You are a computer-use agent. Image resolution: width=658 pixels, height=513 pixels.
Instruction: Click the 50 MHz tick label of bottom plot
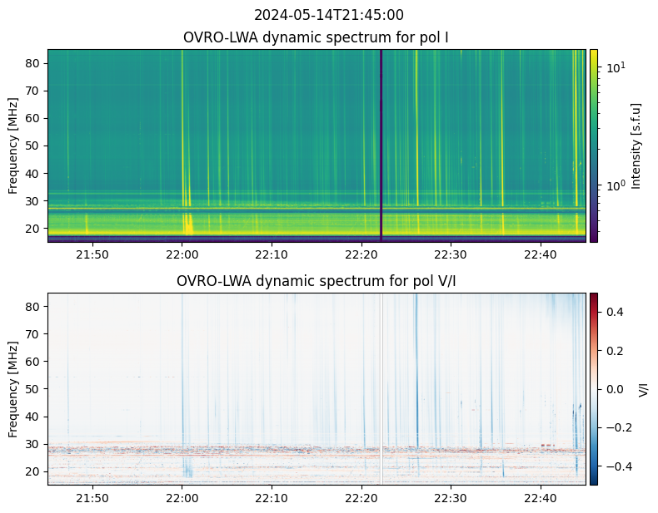32,389
